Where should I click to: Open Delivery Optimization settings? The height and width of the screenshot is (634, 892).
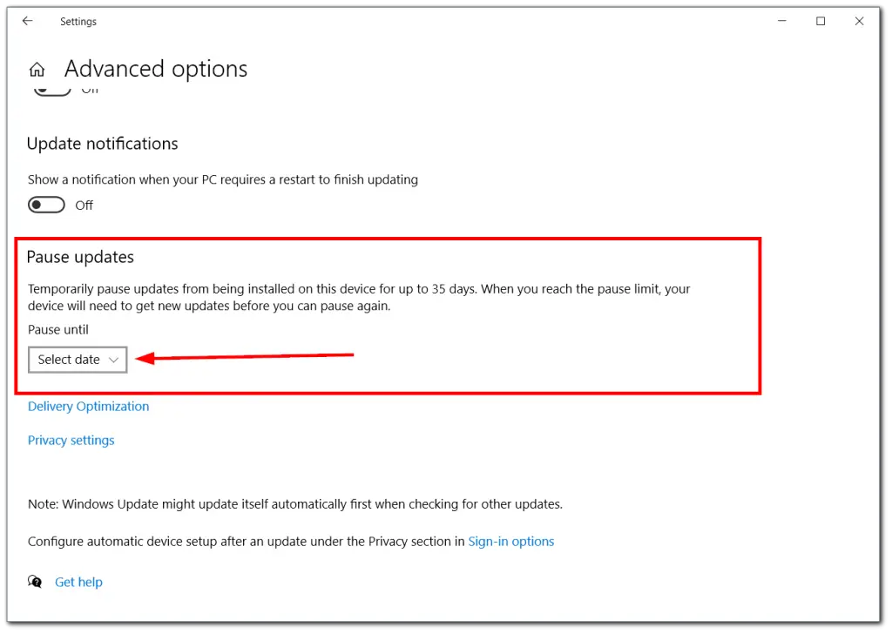(x=88, y=406)
